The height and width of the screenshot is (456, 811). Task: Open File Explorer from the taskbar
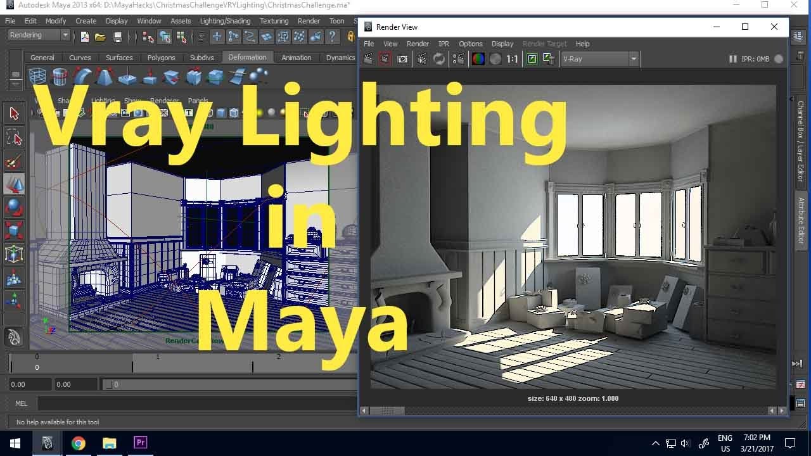[x=110, y=443]
